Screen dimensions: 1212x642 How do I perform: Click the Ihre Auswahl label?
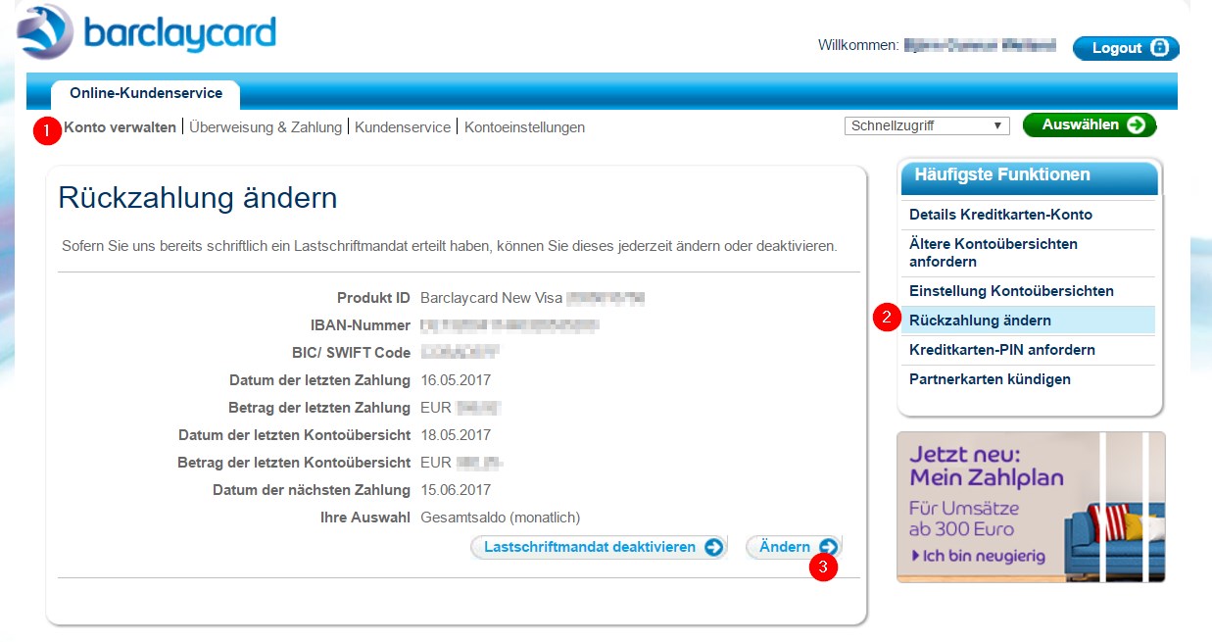tap(365, 518)
